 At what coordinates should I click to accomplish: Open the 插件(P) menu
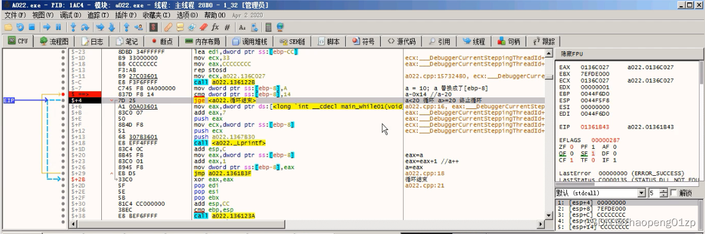125,15
